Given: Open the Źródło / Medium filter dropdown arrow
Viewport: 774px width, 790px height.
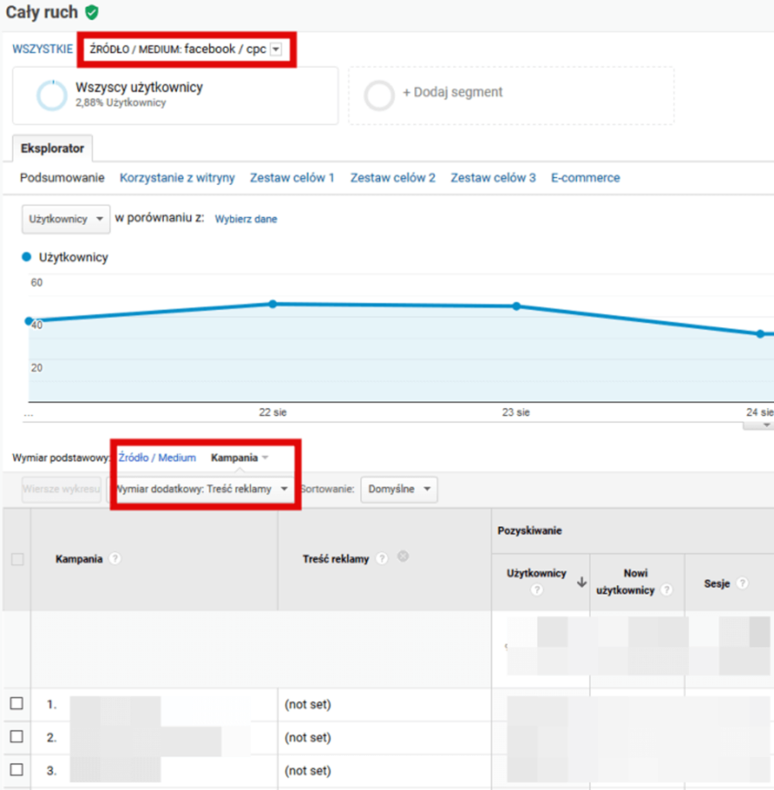Looking at the screenshot, I should tap(276, 49).
